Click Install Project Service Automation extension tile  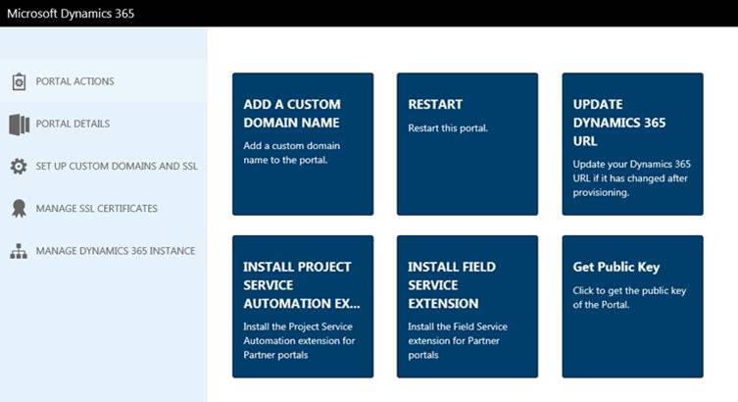[303, 307]
